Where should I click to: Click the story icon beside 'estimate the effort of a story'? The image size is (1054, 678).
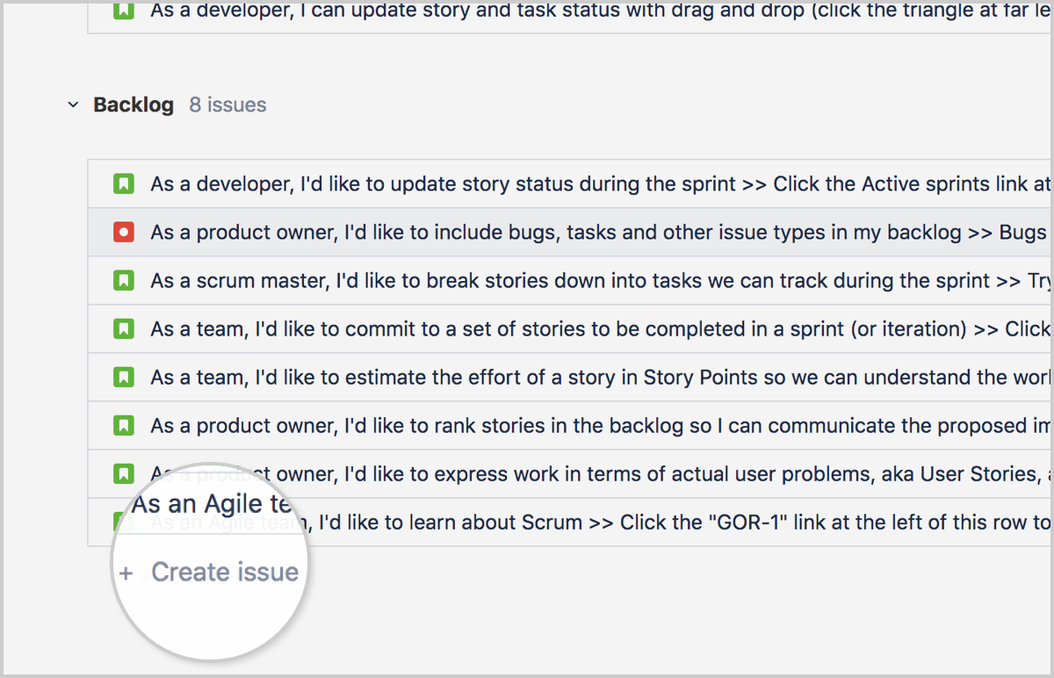(x=124, y=377)
